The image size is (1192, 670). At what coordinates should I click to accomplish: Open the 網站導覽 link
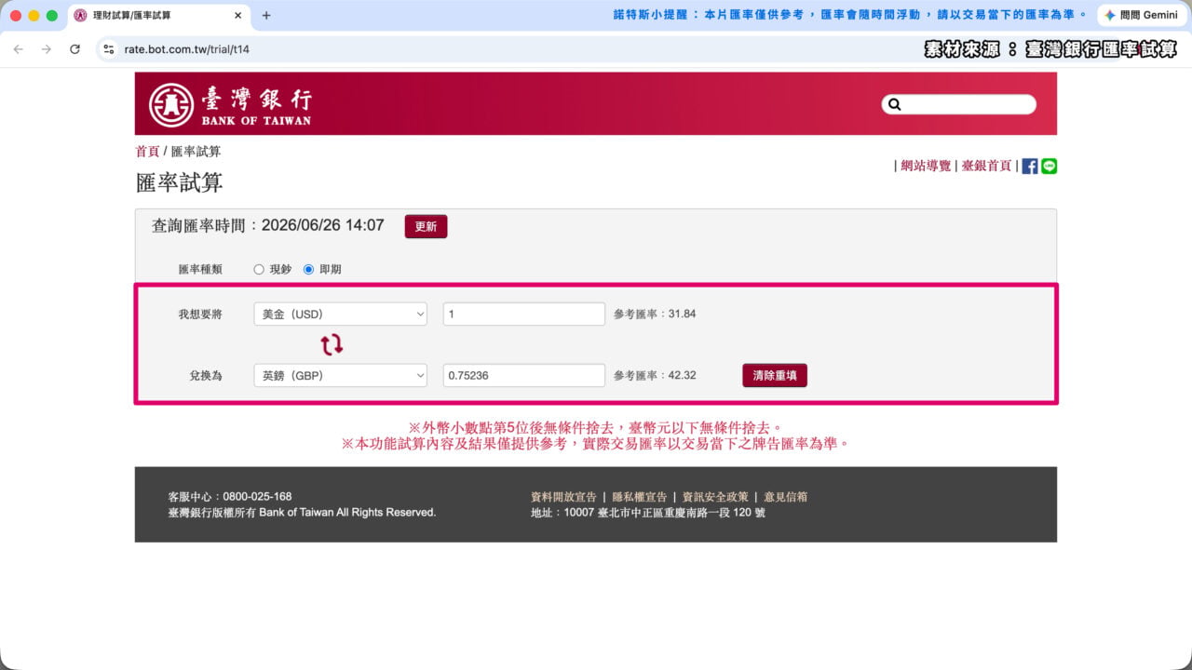[x=926, y=166]
